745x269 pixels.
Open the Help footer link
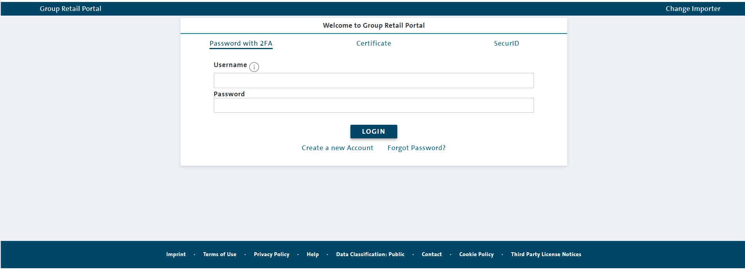click(313, 254)
